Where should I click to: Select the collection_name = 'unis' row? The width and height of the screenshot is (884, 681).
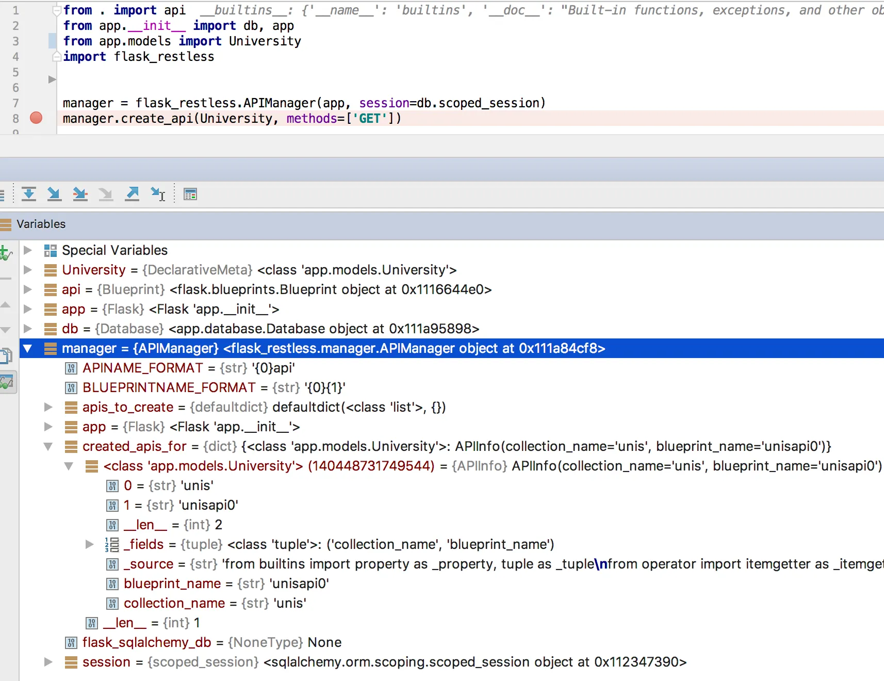click(452, 603)
